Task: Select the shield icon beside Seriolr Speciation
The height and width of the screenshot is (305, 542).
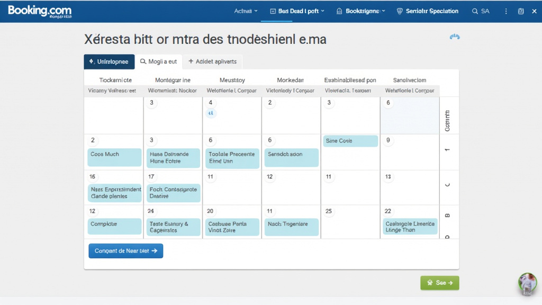Action: (399, 11)
